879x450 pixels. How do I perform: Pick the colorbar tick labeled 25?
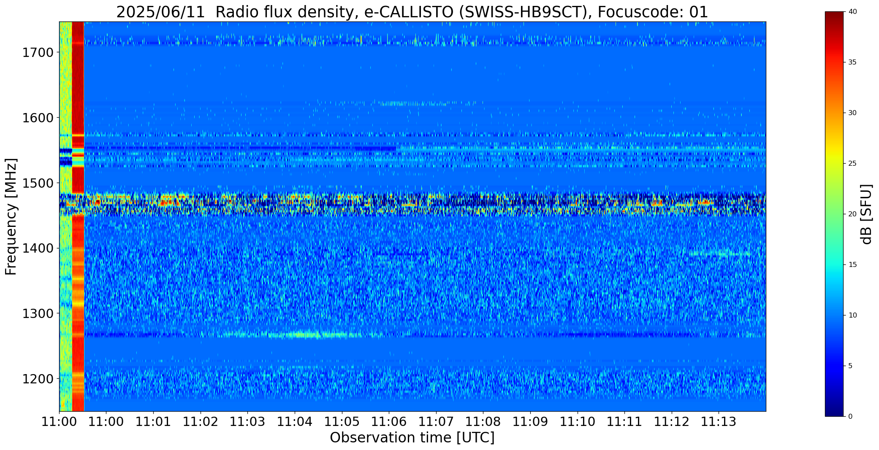pyautogui.click(x=852, y=164)
